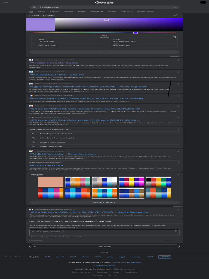Image resolution: width=209 pixels, height=279 pixels.
Task: Open the HEX #83c1db the3rdSequence link
Action: pos(88,212)
